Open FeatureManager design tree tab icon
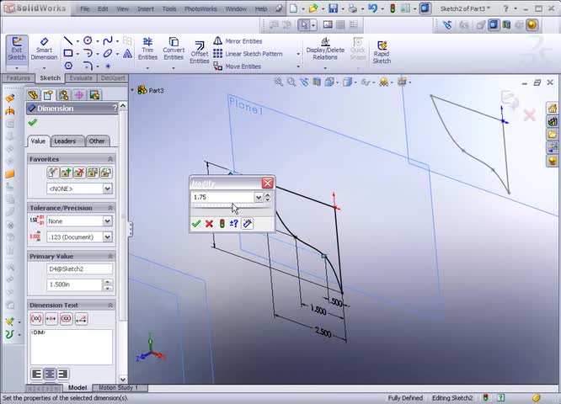This screenshot has width=561, height=404. point(33,95)
